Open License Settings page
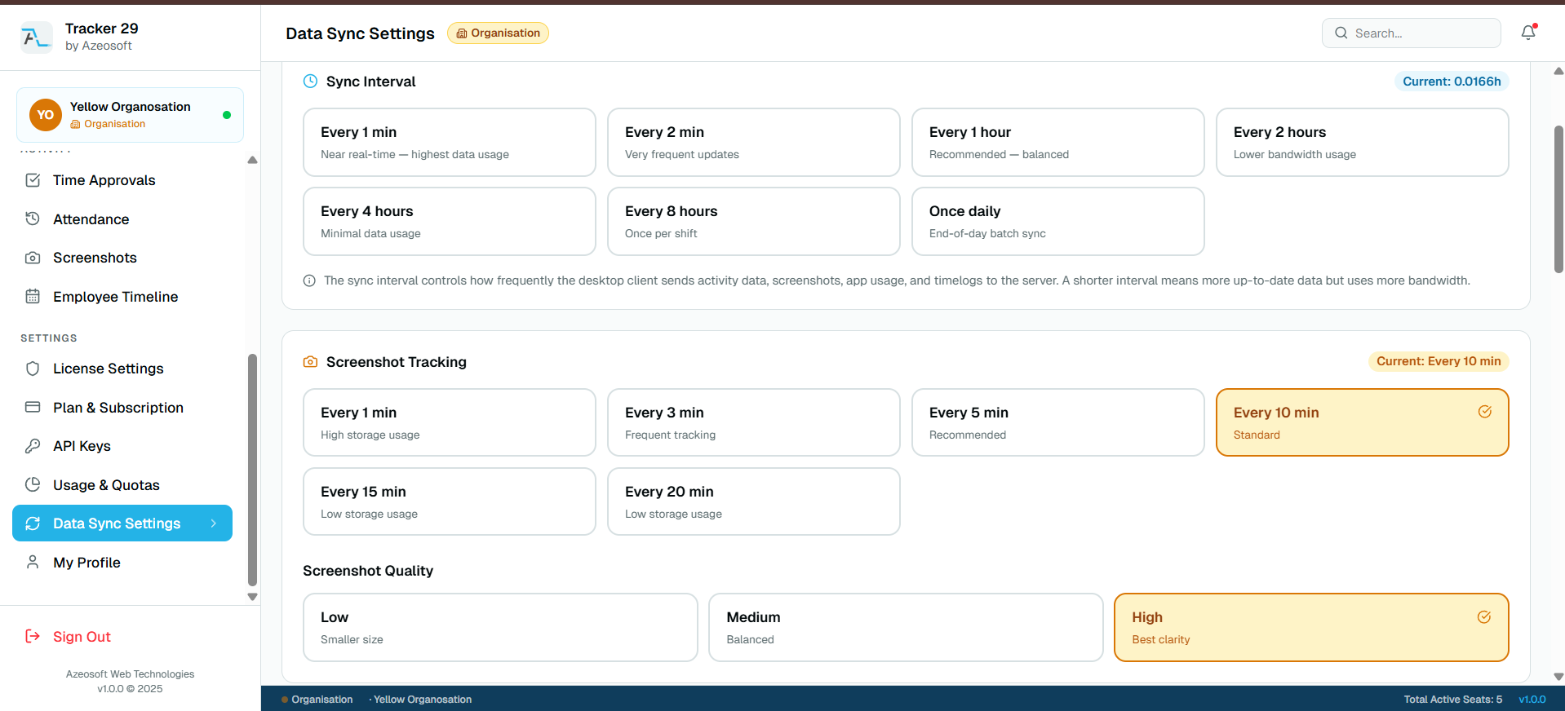Image resolution: width=1565 pixels, height=711 pixels. tap(122, 369)
